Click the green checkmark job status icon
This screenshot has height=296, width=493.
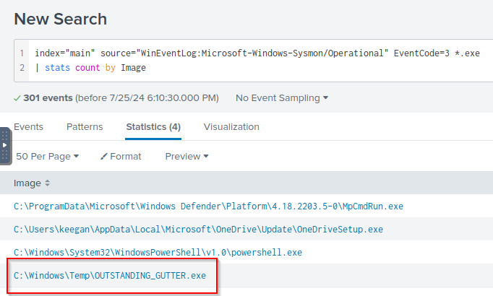click(x=17, y=97)
